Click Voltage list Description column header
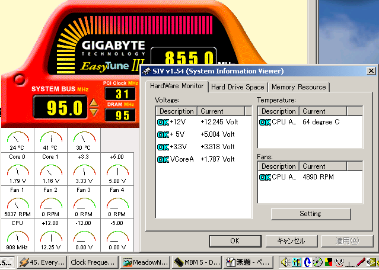379x270 pixels. point(177,111)
